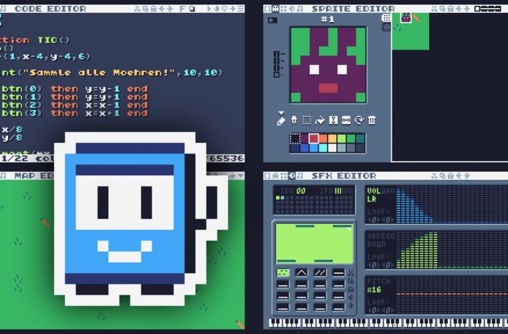This screenshot has height=334, width=508.
Task: Change the pitch x16 multiplier setting
Action: pyautogui.click(x=374, y=289)
